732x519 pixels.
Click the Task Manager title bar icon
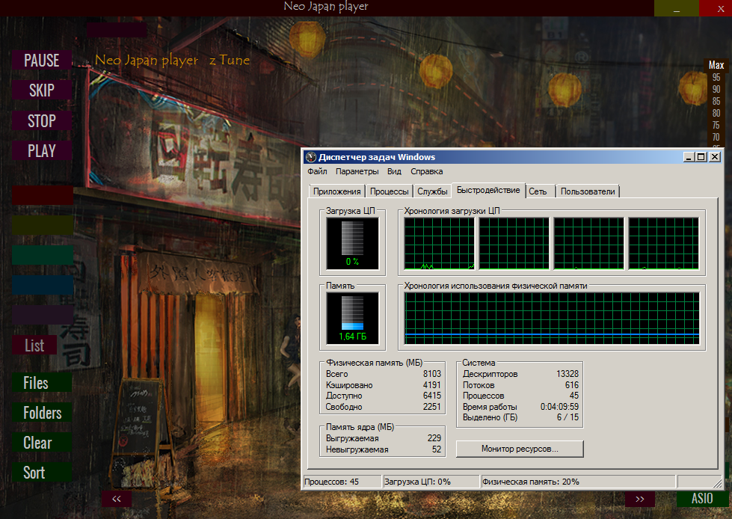pos(311,157)
